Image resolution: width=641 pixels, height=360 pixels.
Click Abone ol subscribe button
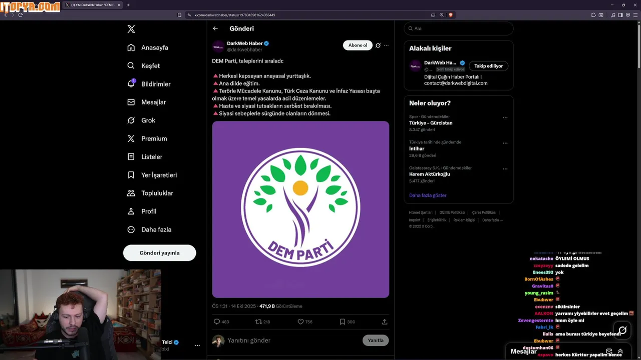click(358, 45)
